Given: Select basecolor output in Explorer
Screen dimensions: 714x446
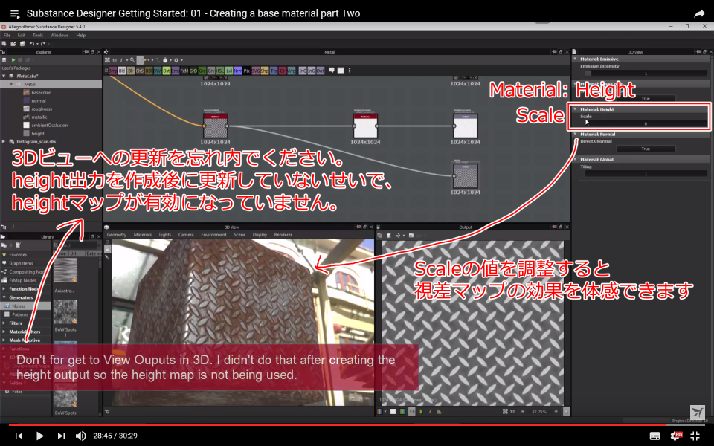Looking at the screenshot, I should pyautogui.click(x=41, y=92).
